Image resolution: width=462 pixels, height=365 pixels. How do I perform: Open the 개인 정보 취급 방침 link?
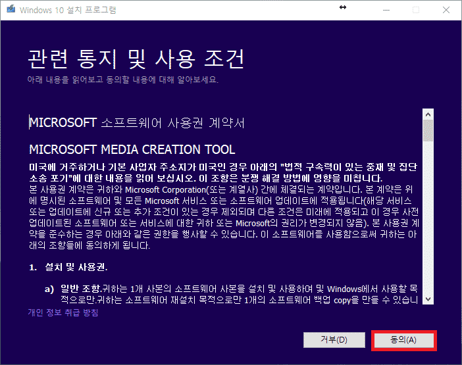click(63, 312)
